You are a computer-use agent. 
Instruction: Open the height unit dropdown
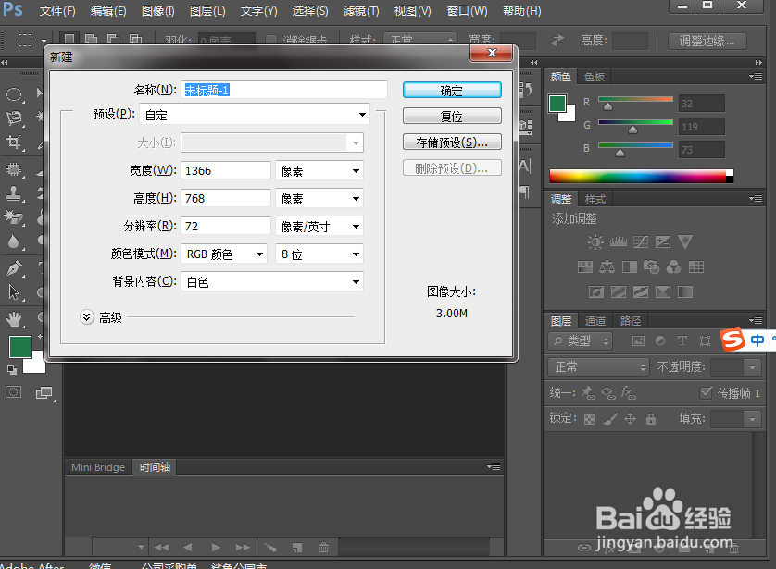pyautogui.click(x=319, y=198)
